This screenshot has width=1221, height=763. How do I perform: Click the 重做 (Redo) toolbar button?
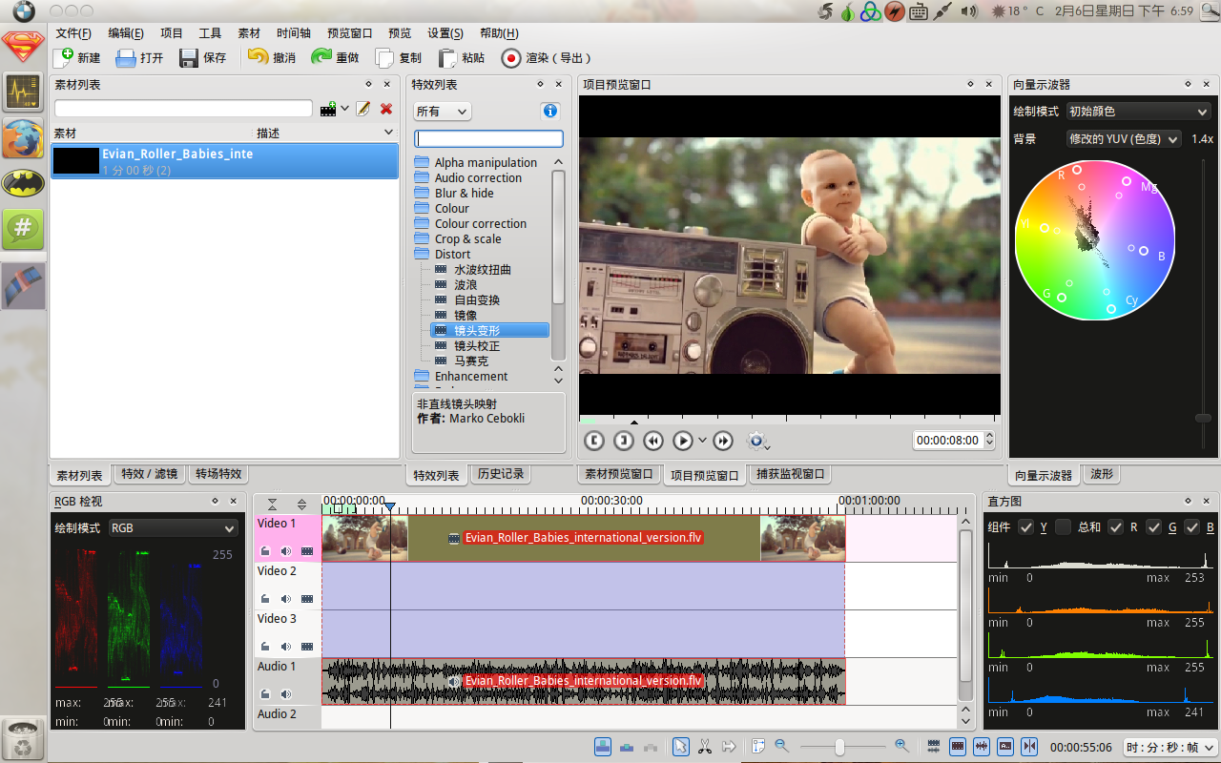click(335, 57)
